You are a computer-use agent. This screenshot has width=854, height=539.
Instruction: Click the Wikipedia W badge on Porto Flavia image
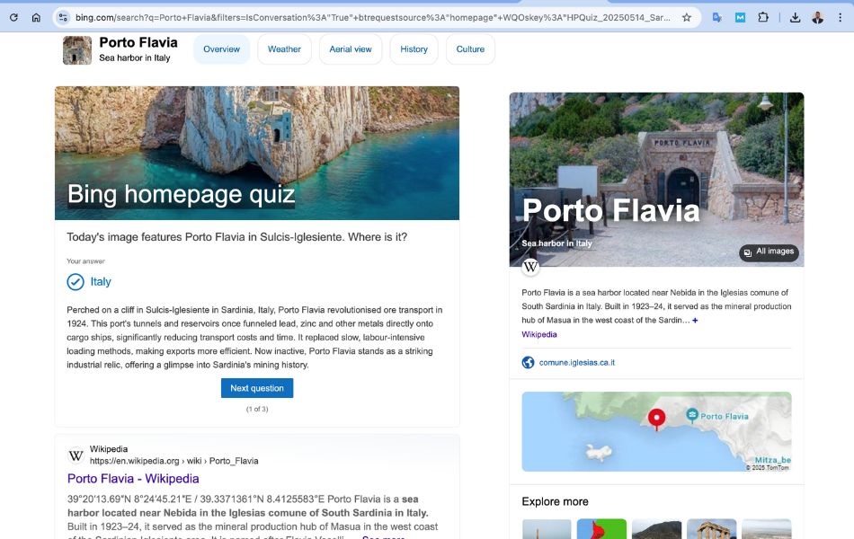[530, 267]
